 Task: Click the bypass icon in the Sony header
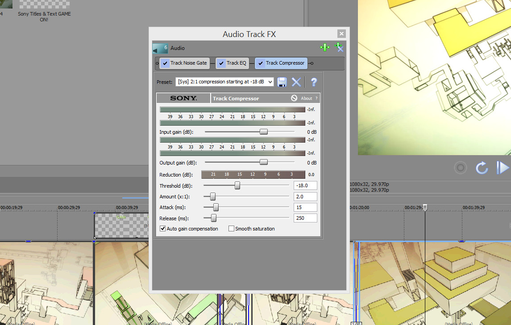point(294,98)
